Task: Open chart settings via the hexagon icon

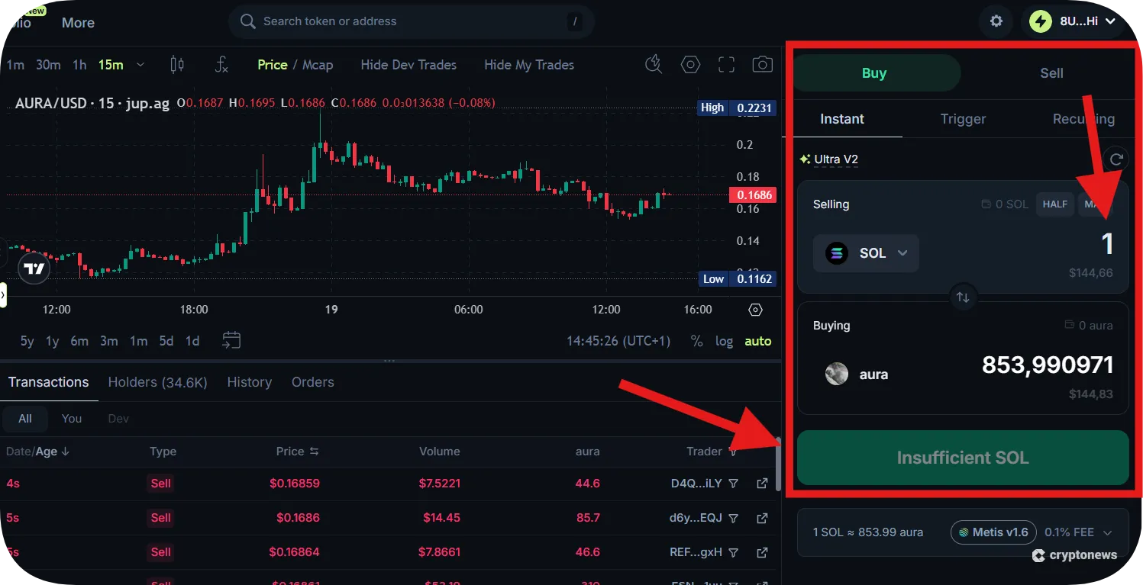Action: click(x=690, y=65)
